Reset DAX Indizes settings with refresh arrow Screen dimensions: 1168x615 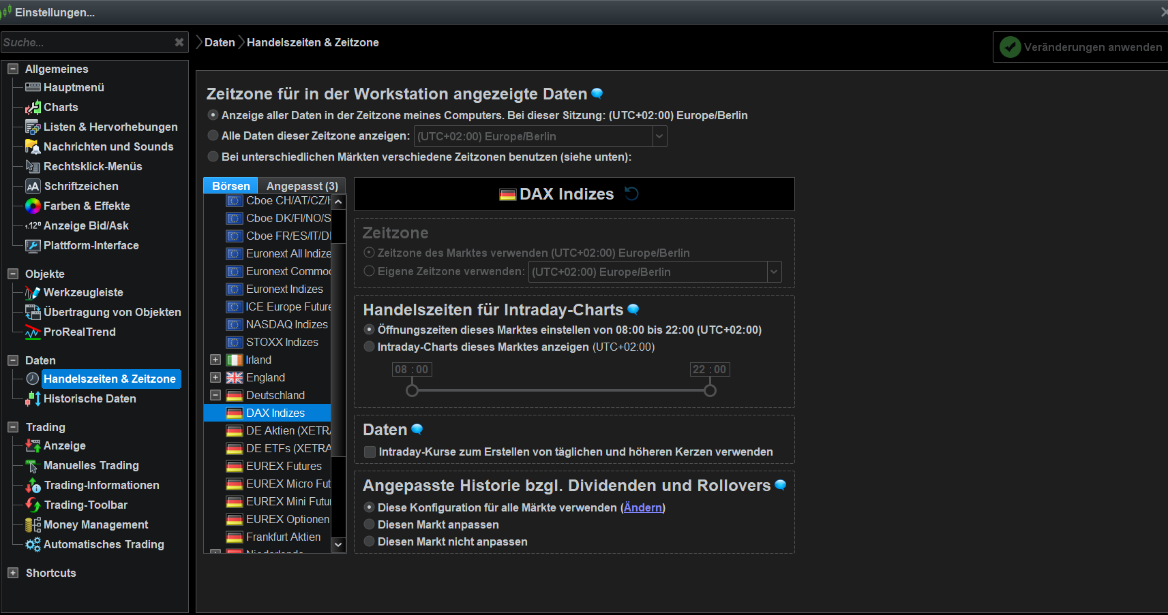(x=632, y=194)
